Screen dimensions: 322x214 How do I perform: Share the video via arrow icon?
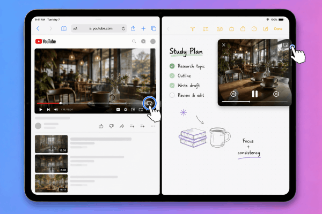(x=122, y=126)
